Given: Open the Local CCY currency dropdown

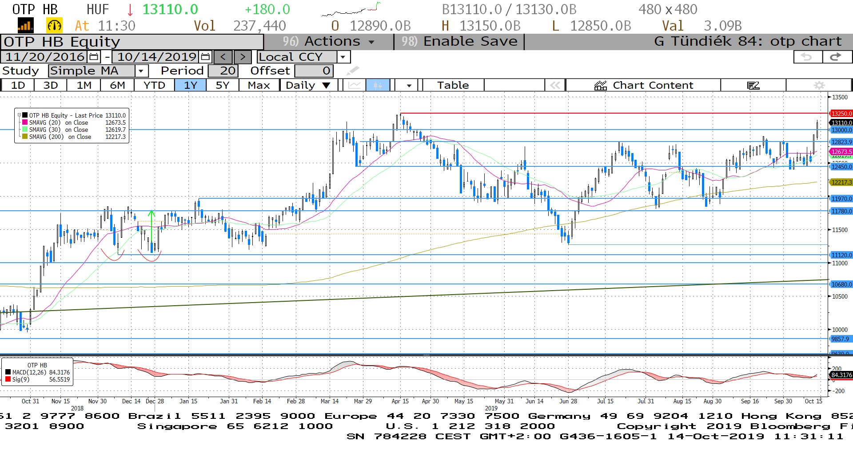Looking at the screenshot, I should tap(343, 57).
